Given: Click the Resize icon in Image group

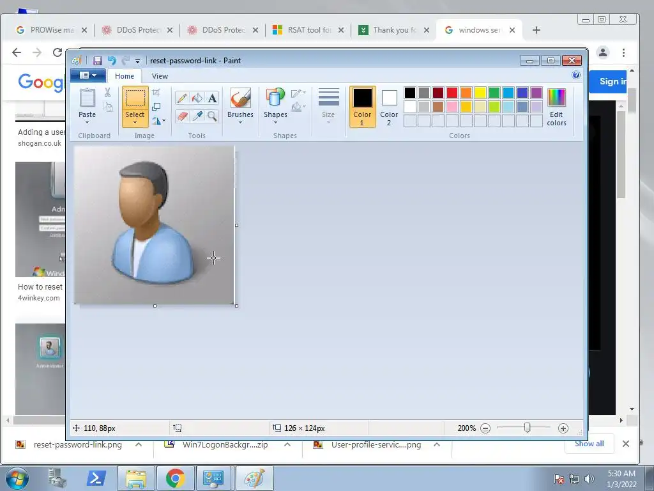Looking at the screenshot, I should tap(156, 107).
